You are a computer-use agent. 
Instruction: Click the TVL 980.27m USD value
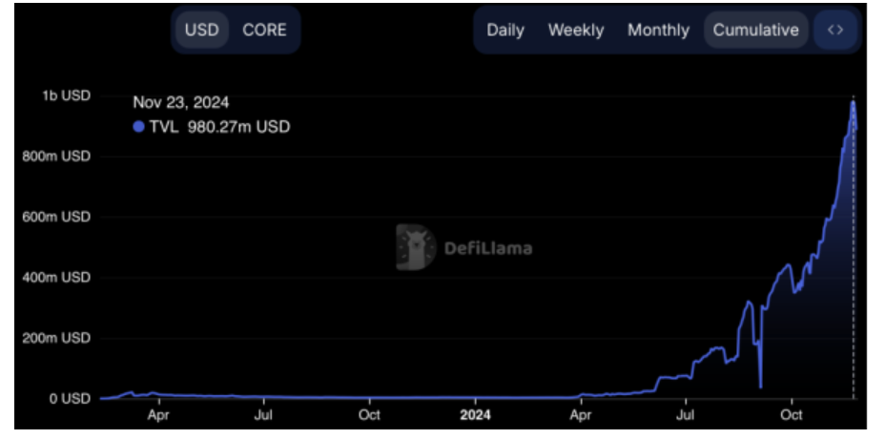click(x=219, y=127)
